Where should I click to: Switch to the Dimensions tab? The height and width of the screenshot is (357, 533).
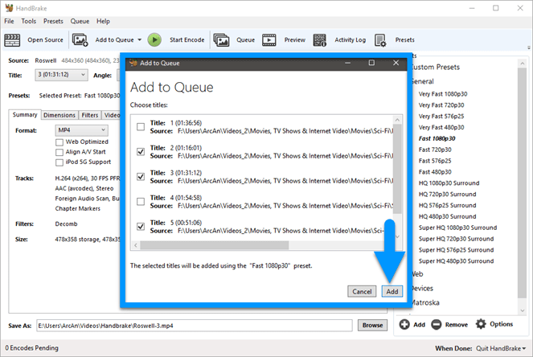[x=59, y=115]
